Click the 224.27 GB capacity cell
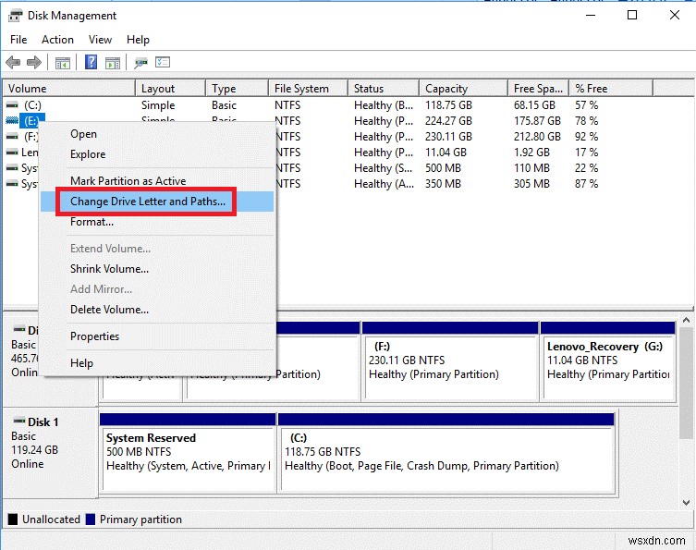The width and height of the screenshot is (696, 550). pos(448,121)
